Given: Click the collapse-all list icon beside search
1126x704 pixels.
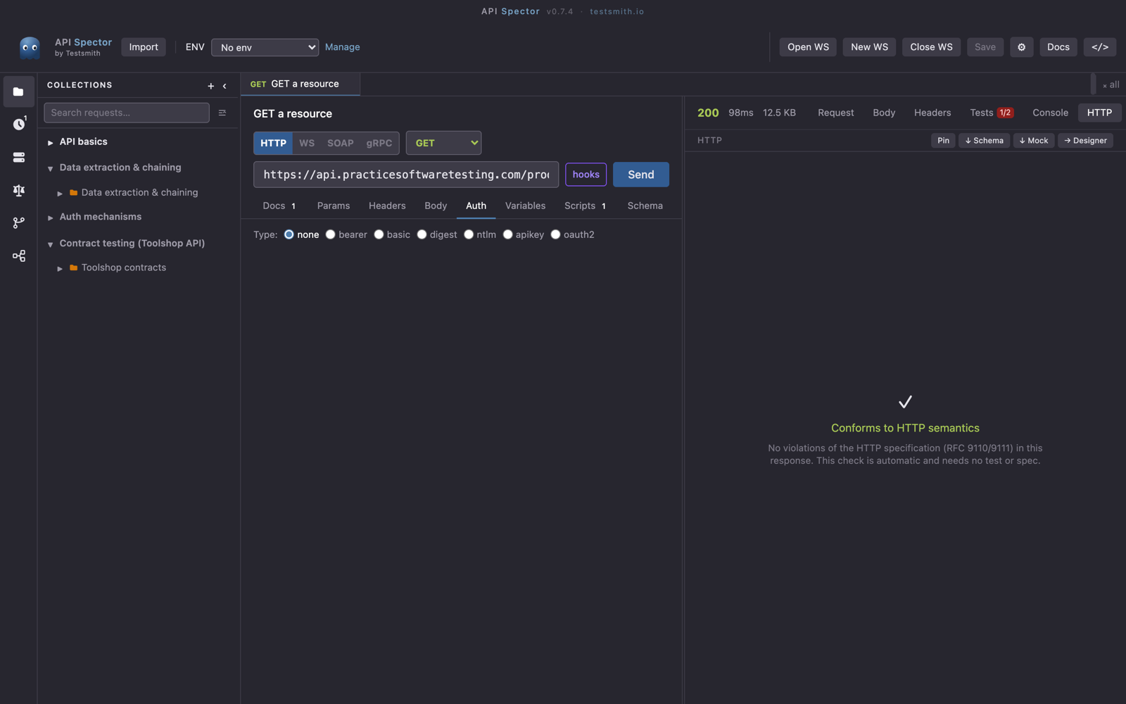Looking at the screenshot, I should [222, 113].
